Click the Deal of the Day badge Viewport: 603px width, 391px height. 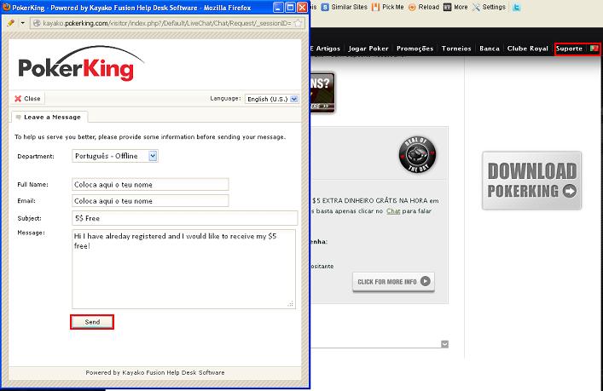tap(417, 154)
